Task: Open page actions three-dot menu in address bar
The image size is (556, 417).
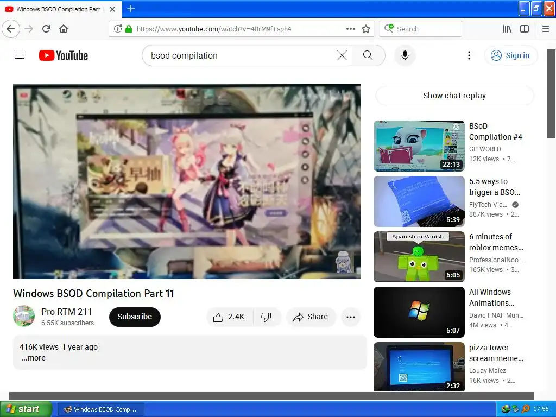Action: [x=351, y=29]
